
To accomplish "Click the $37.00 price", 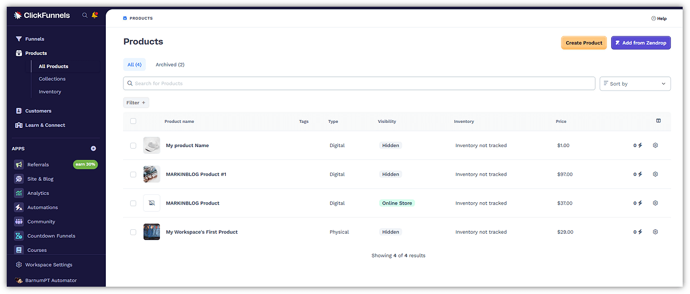I will 565,203.
